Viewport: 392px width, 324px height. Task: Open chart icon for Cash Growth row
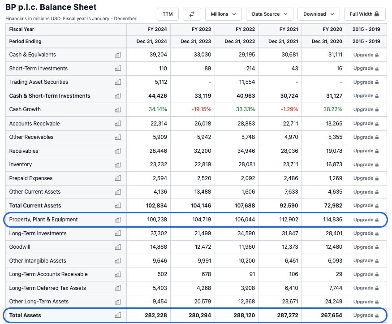118,109
